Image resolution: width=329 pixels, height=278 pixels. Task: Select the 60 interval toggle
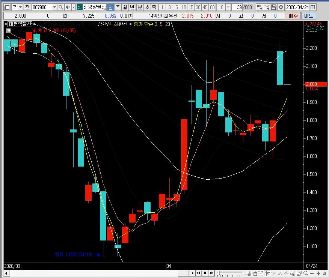click(212, 8)
